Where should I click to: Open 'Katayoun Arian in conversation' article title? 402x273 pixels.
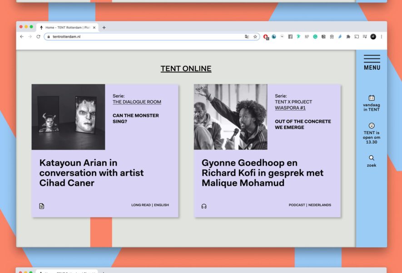(x=91, y=173)
